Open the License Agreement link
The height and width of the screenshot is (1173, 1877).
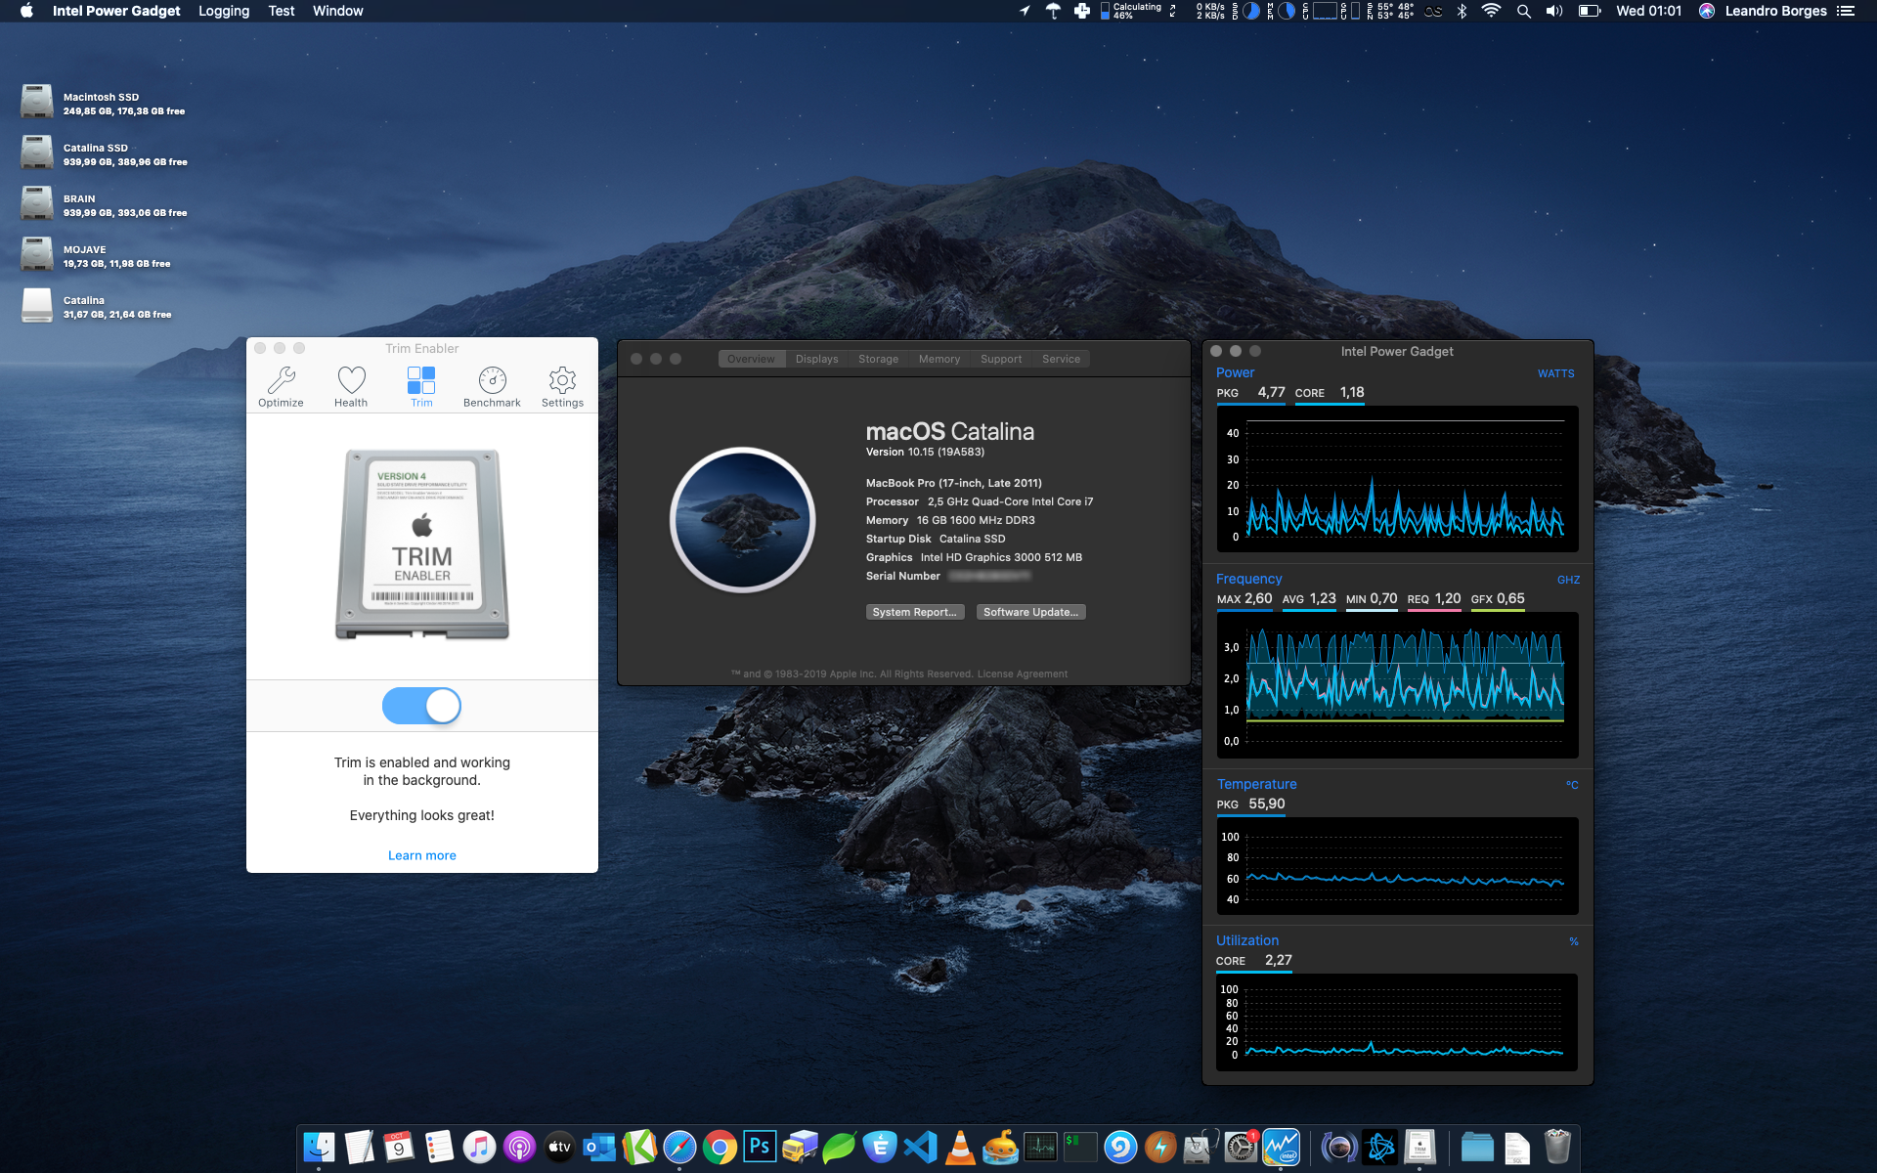tap(1023, 673)
